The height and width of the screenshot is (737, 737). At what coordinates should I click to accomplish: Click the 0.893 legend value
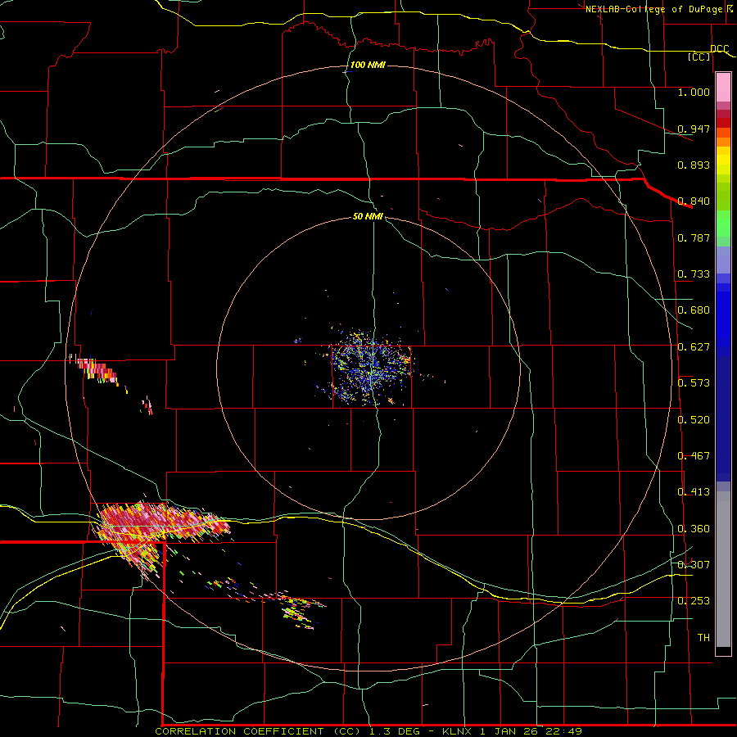pyautogui.click(x=694, y=165)
